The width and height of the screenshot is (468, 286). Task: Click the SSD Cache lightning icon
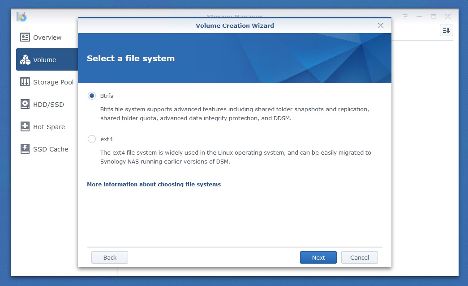point(25,149)
